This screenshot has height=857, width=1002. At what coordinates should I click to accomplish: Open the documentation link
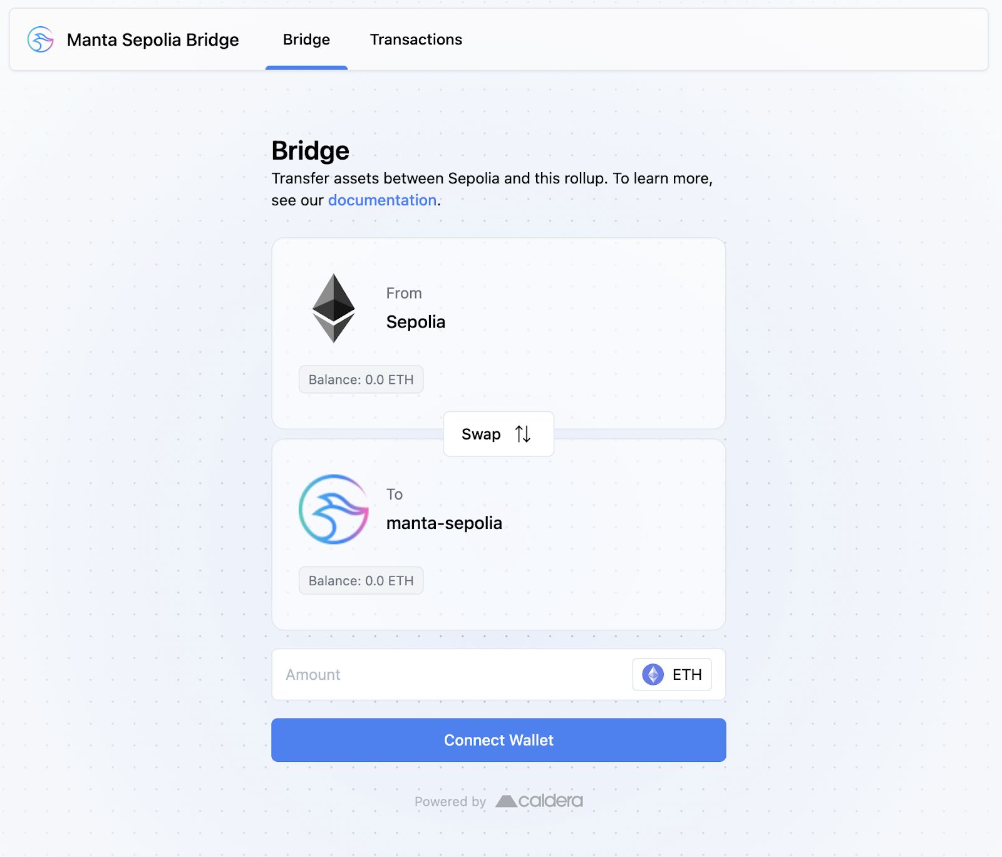pyautogui.click(x=382, y=200)
